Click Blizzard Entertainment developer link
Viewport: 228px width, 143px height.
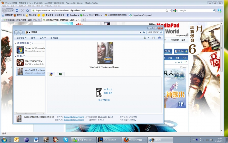tap(74, 120)
